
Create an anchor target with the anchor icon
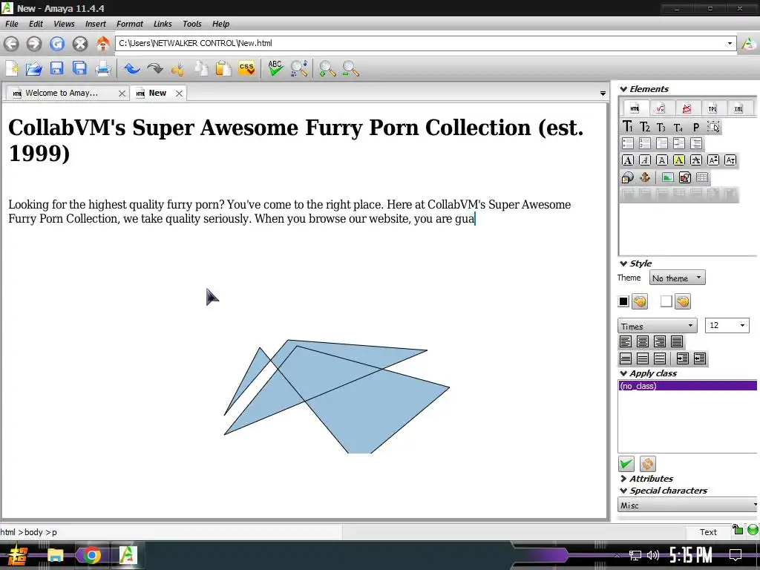point(645,177)
